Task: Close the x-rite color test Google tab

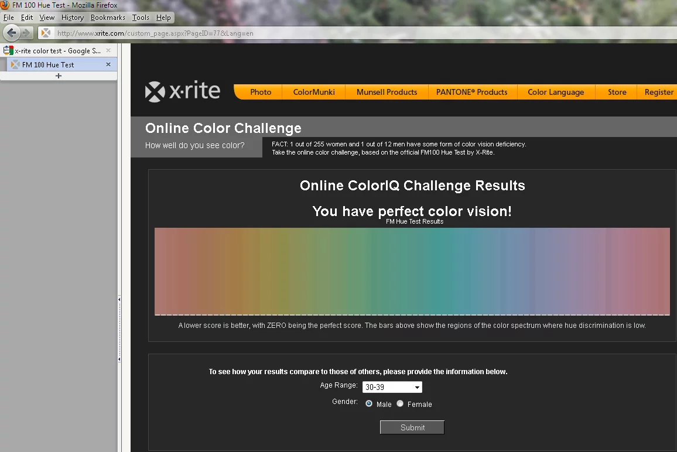Action: point(108,50)
